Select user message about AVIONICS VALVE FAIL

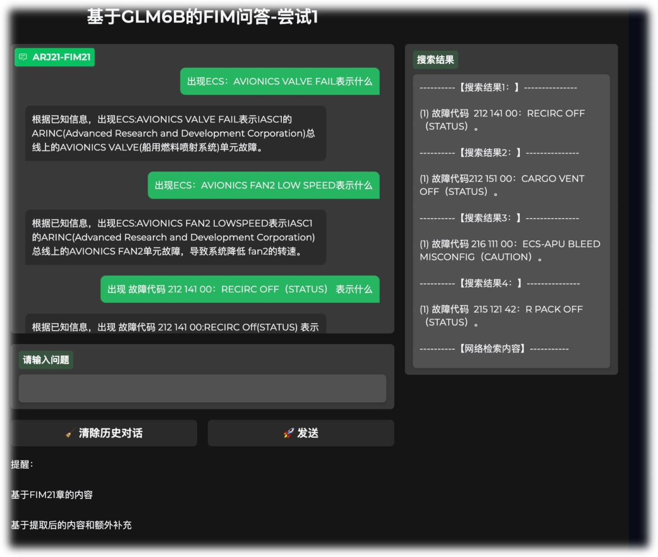coord(280,82)
